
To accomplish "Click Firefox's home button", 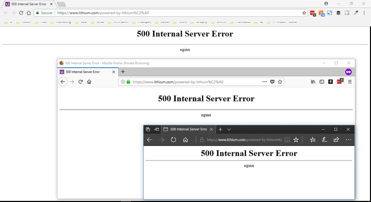I will coord(89,82).
